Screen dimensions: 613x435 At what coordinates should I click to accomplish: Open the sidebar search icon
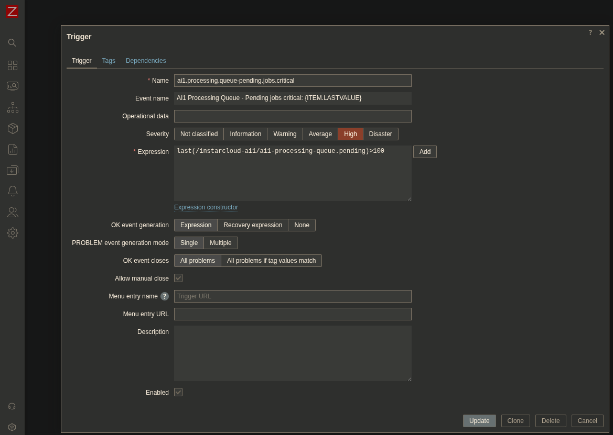tap(12, 42)
